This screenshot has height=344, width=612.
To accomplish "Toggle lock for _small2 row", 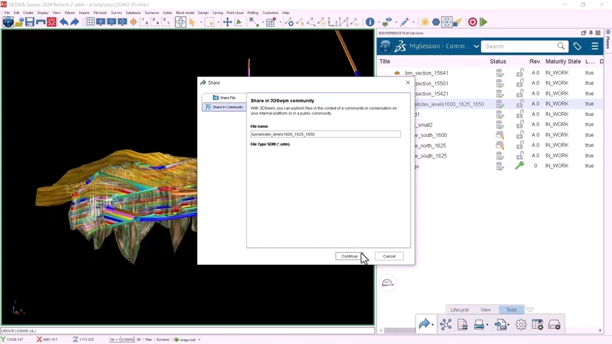I will 520,124.
